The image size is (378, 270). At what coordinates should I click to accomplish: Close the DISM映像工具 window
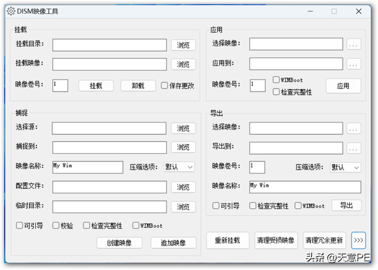coord(358,11)
